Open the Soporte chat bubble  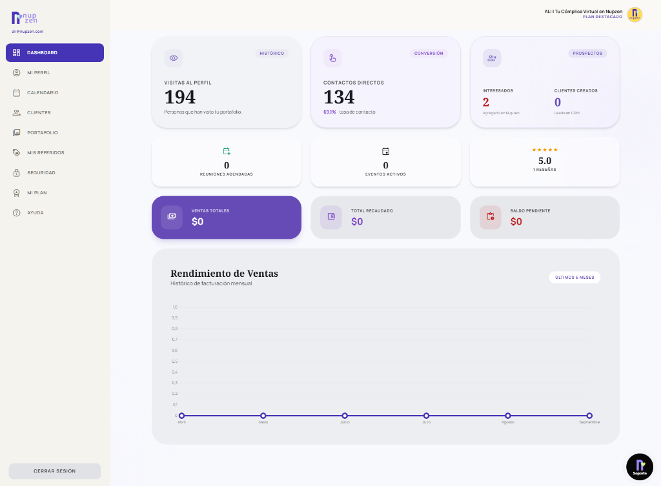(640, 467)
